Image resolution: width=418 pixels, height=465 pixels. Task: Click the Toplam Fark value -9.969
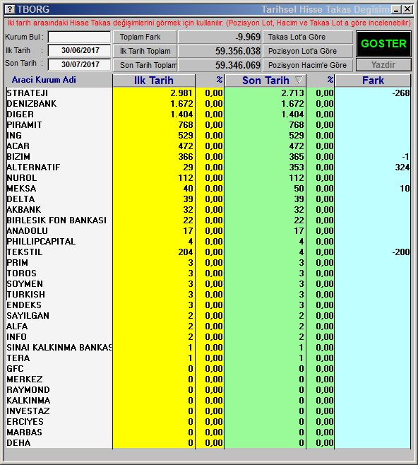220,37
